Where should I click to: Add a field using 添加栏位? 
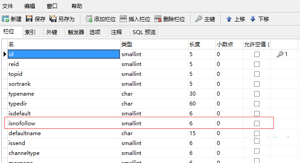(89, 19)
